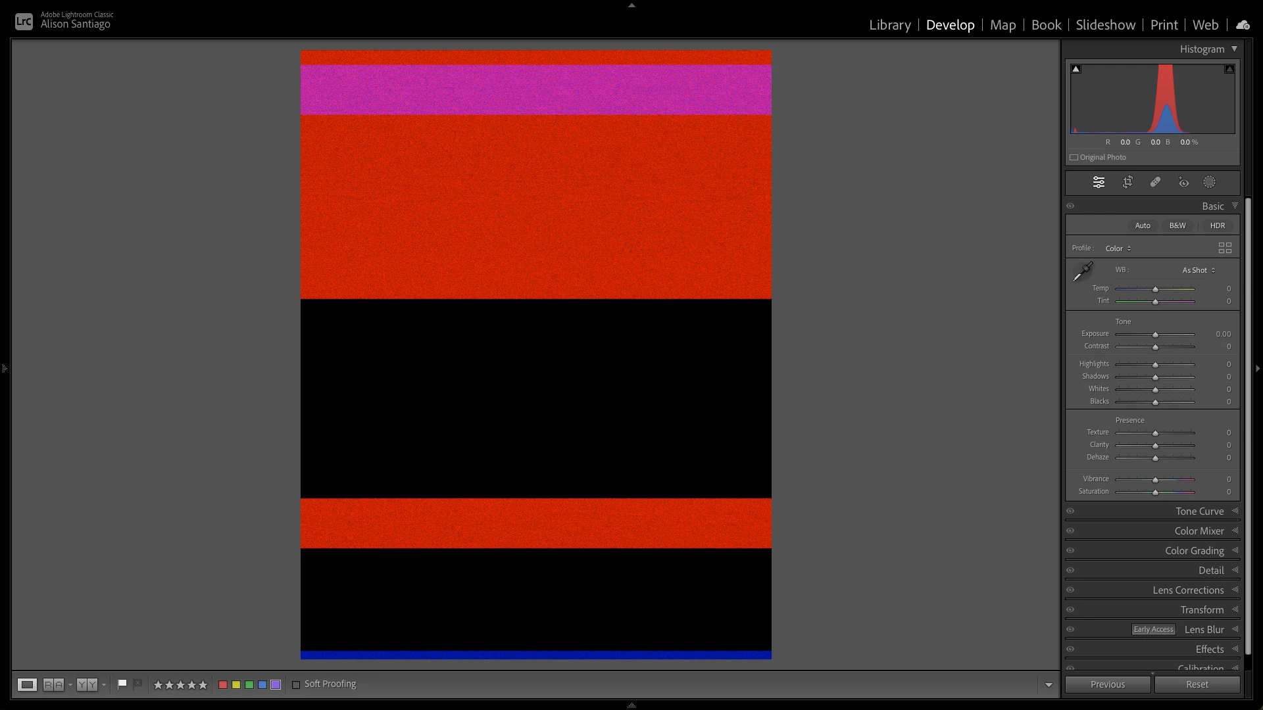
Task: Open the WB As Shot dropdown
Action: tap(1199, 270)
